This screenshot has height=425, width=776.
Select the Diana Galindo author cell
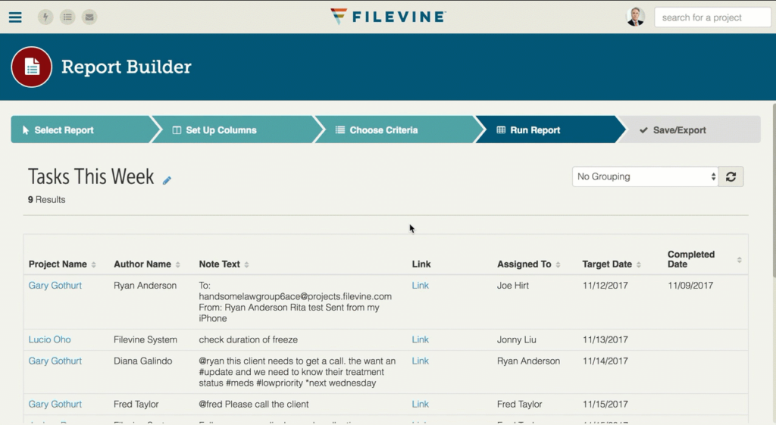pos(142,361)
